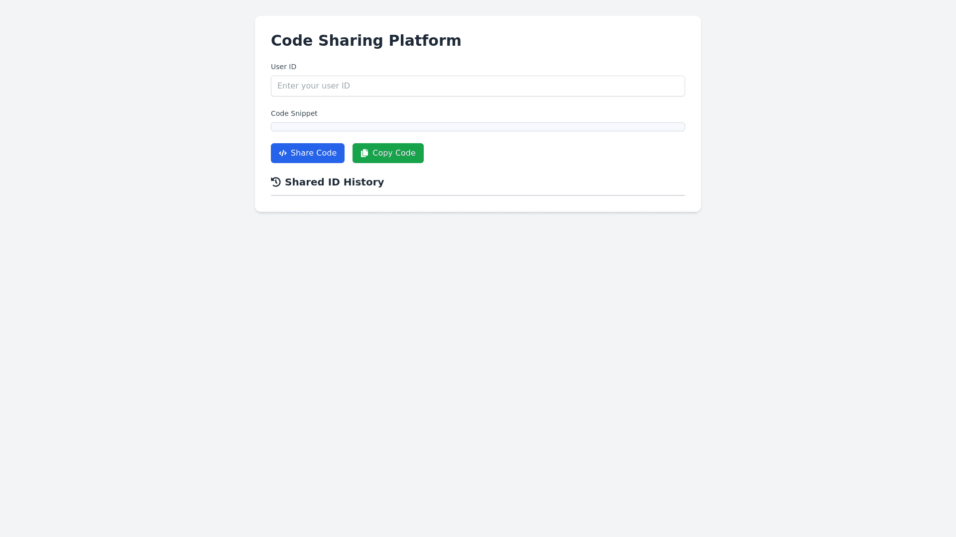
Task: Click the 'Copy Code' button text
Action: coord(394,153)
